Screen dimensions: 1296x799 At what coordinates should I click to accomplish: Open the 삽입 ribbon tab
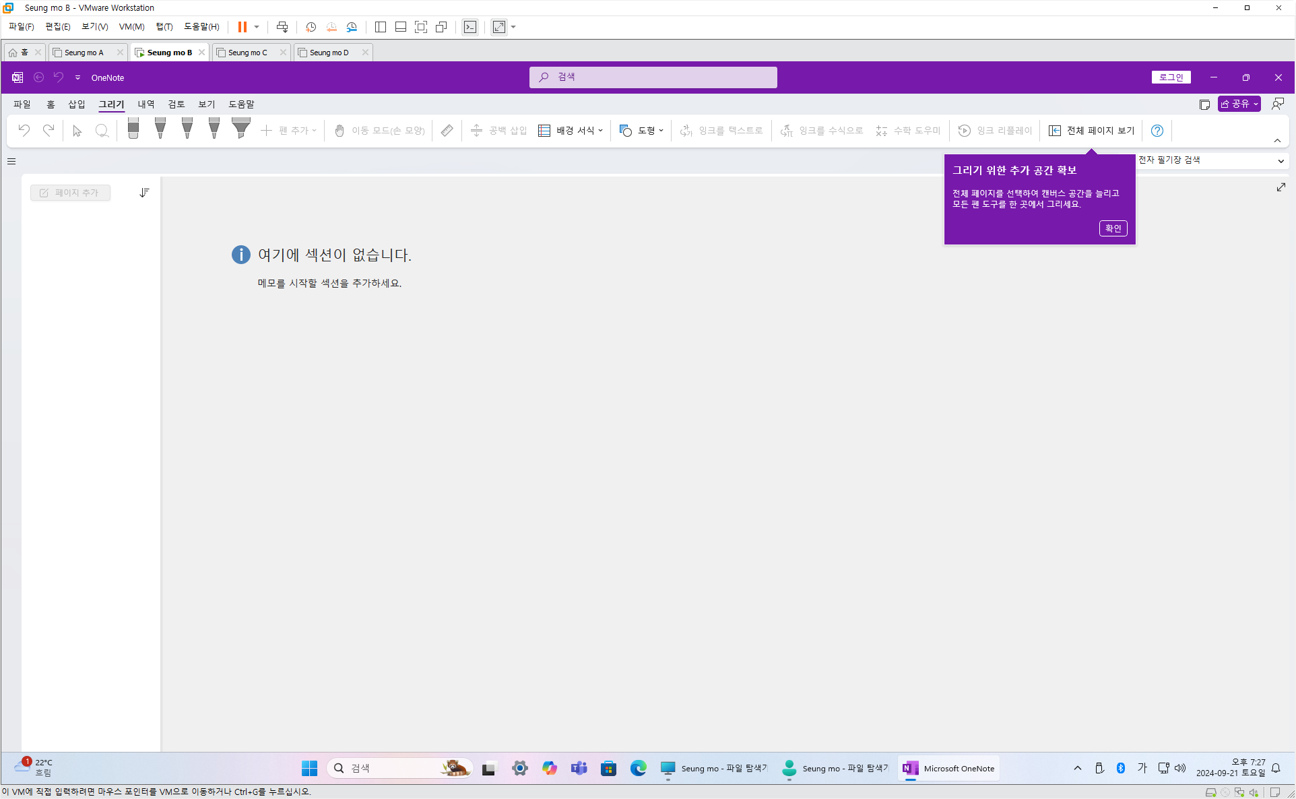click(76, 104)
